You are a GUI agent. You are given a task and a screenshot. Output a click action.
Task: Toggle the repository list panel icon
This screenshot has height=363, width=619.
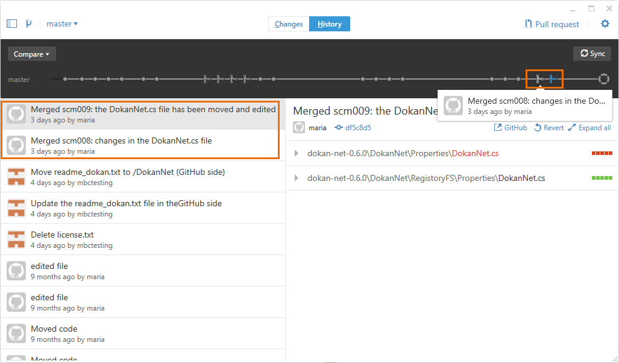coord(11,23)
